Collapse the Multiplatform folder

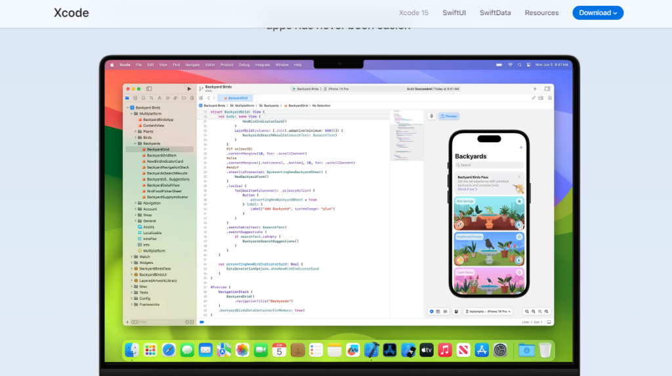tap(131, 114)
